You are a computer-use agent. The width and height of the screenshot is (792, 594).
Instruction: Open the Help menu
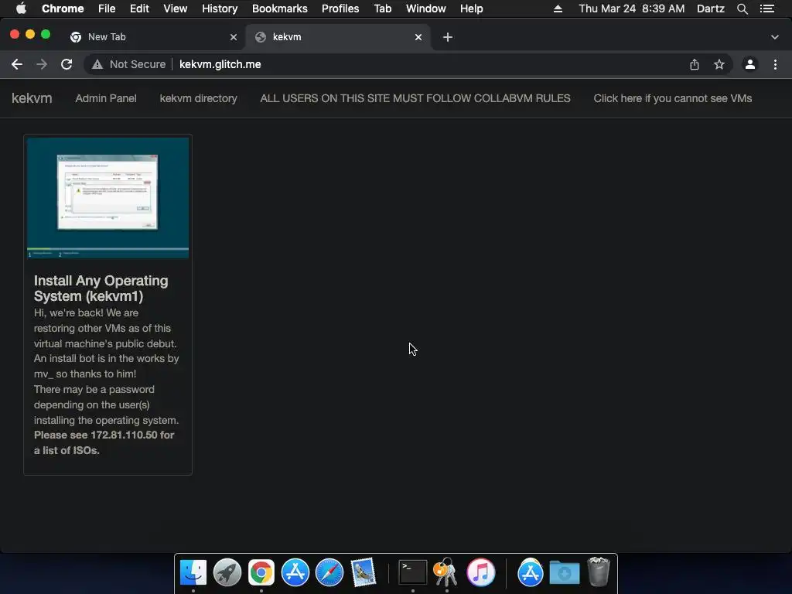pos(471,9)
